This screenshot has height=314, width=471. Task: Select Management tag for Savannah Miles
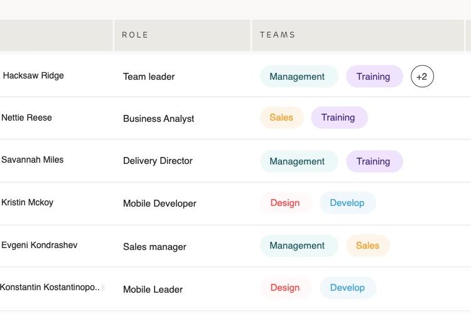click(299, 161)
